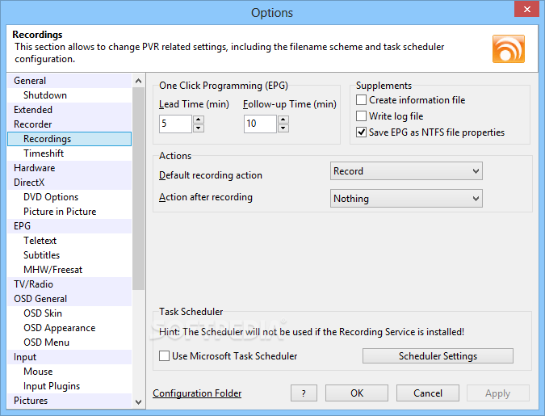Expand the Action after recording dropdown
The height and width of the screenshot is (416, 545).
(406, 198)
